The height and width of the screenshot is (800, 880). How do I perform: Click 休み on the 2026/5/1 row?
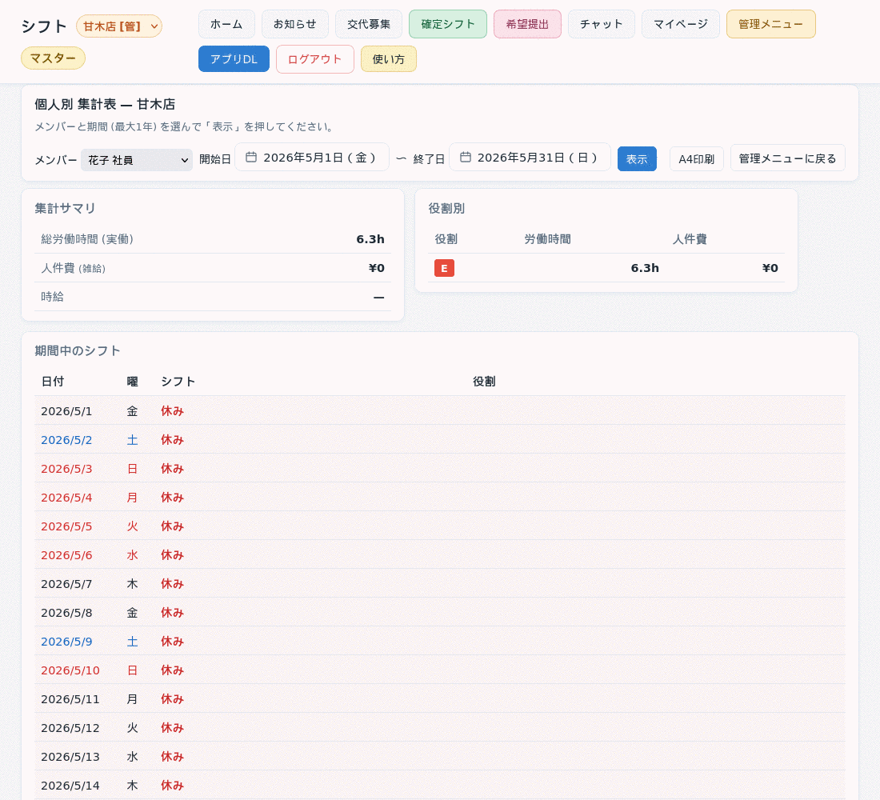tap(172, 411)
